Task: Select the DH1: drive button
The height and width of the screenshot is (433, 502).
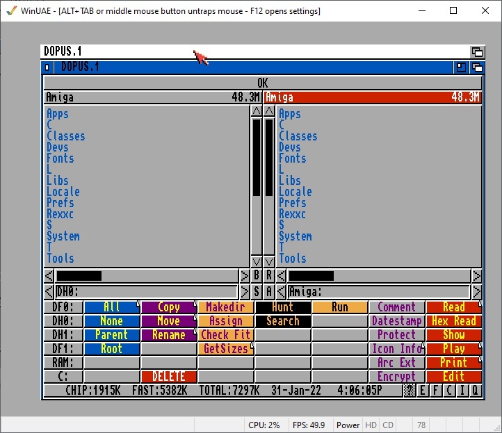Action: click(x=63, y=335)
